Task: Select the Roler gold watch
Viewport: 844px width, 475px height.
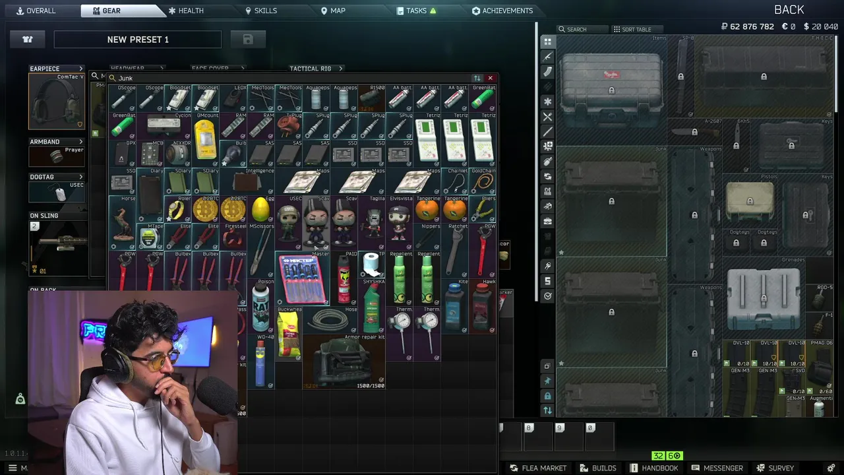Action: coord(177,209)
